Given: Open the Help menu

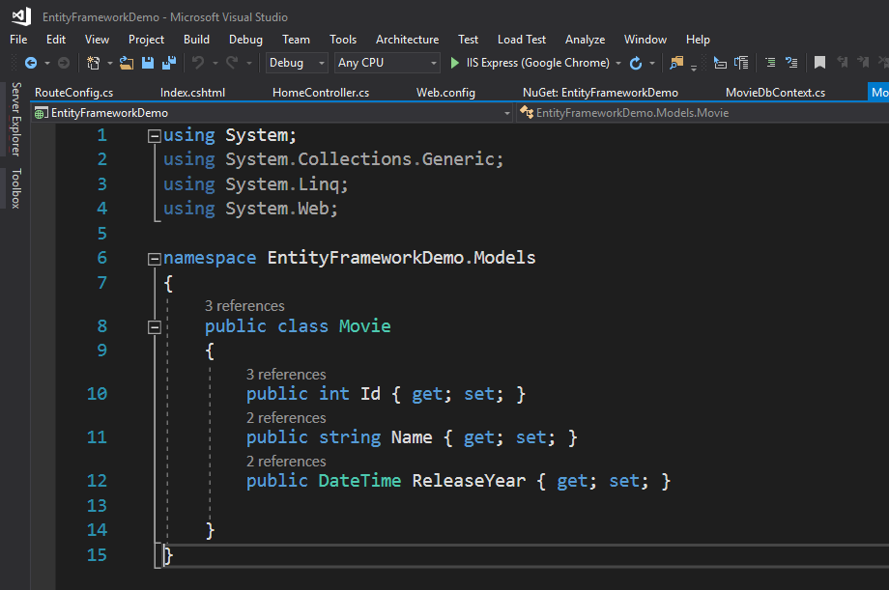Looking at the screenshot, I should [x=698, y=40].
